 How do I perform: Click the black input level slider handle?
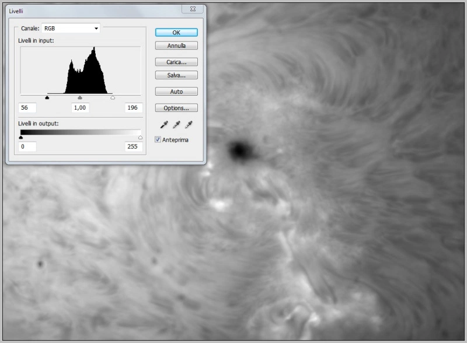click(x=47, y=98)
